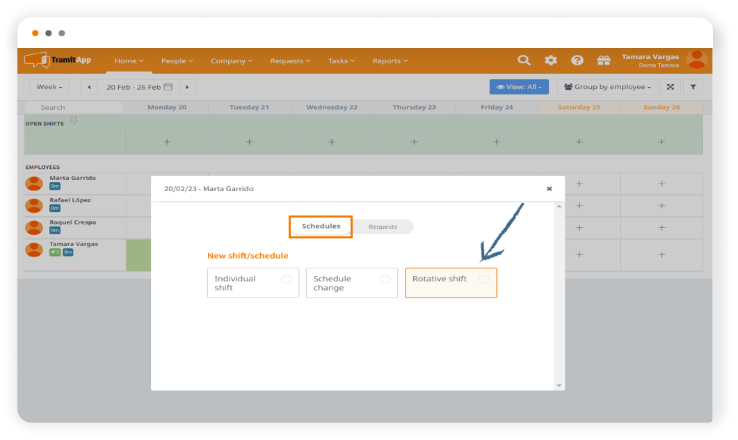
Task: Click the 20 Feb - 26 Feb date picker
Action: pos(138,87)
